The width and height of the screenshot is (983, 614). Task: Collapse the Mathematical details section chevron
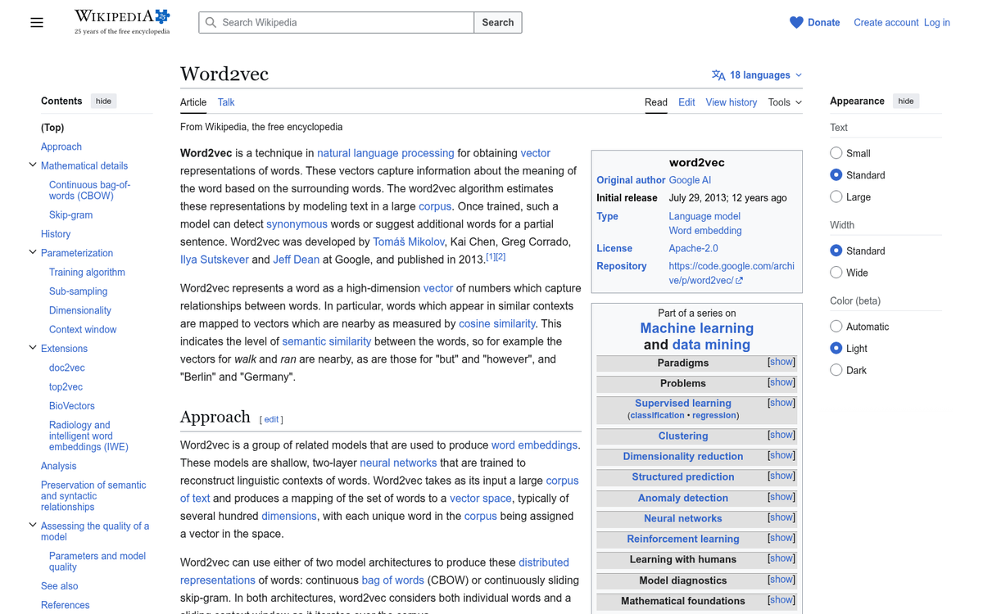coord(33,165)
